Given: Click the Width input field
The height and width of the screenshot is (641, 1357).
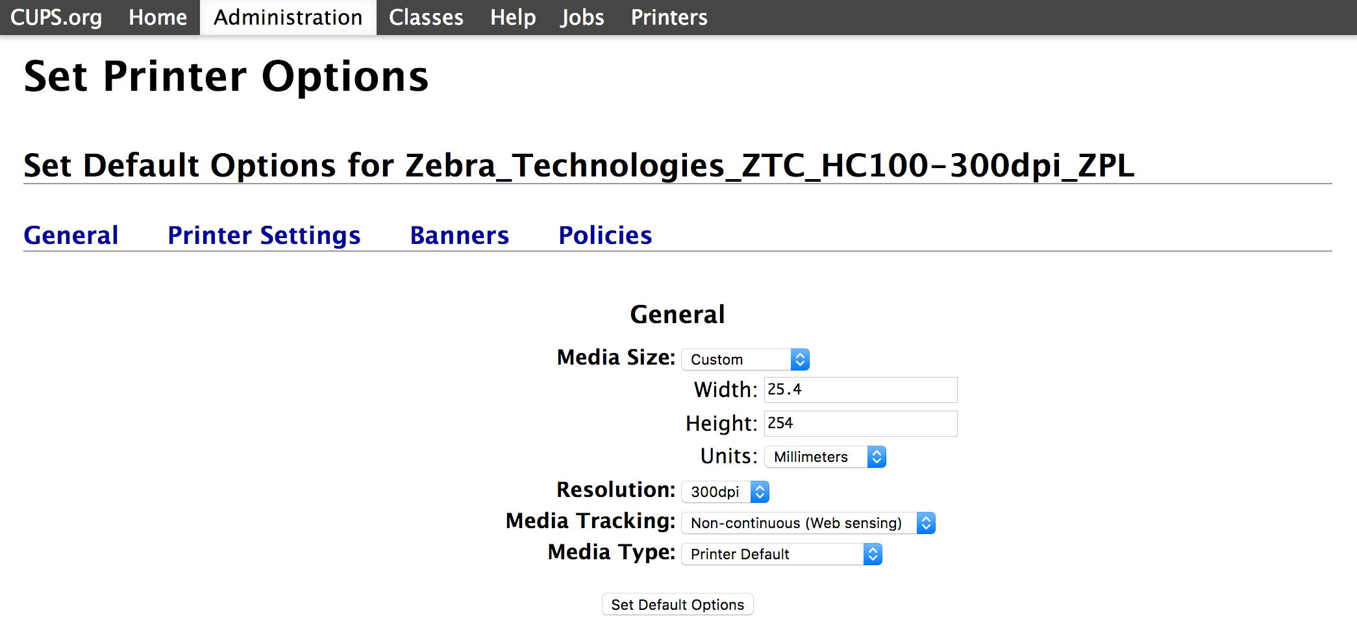Looking at the screenshot, I should point(861,390).
